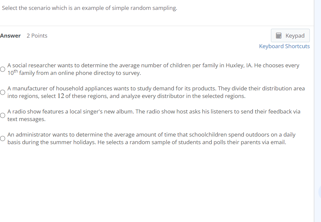View keyboard shortcuts for this quiz

pyautogui.click(x=284, y=46)
